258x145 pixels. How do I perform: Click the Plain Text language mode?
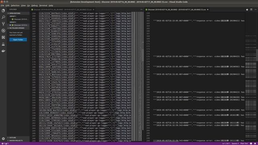click(x=244, y=143)
